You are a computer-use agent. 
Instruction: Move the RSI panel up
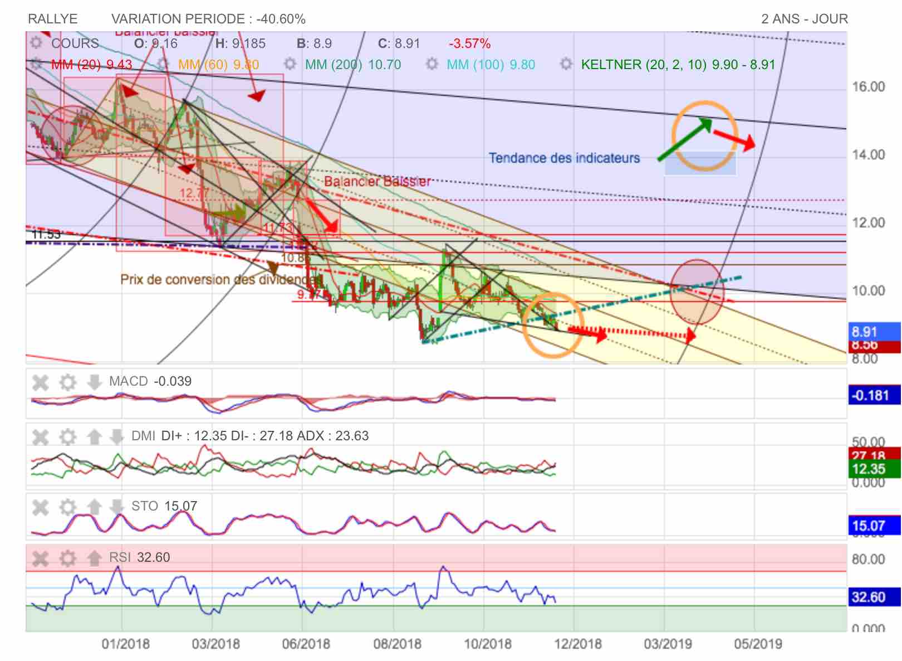(x=94, y=558)
